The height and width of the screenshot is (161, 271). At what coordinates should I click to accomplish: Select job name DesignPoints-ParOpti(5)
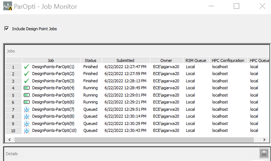pos(53,95)
